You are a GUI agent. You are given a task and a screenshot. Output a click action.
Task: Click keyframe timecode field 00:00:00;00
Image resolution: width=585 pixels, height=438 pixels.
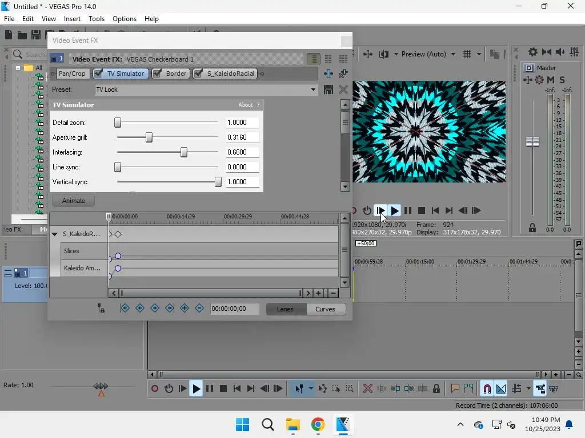[x=235, y=309]
